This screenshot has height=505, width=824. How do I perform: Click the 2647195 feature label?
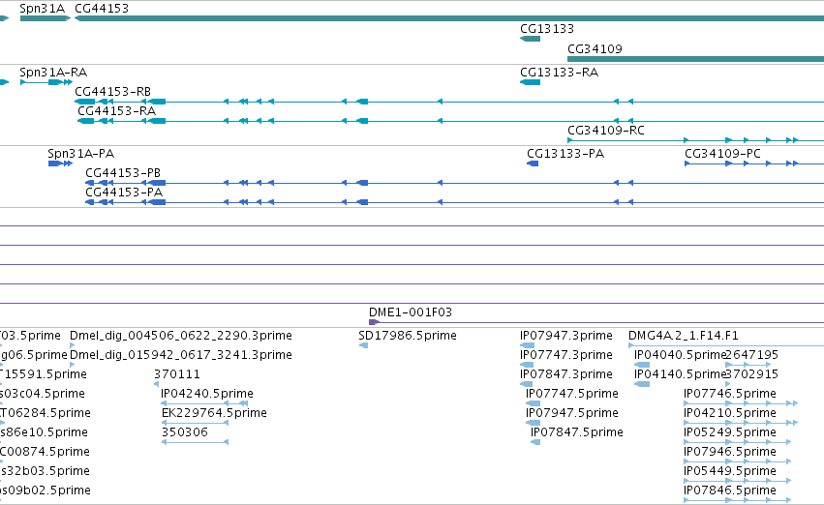coord(752,355)
